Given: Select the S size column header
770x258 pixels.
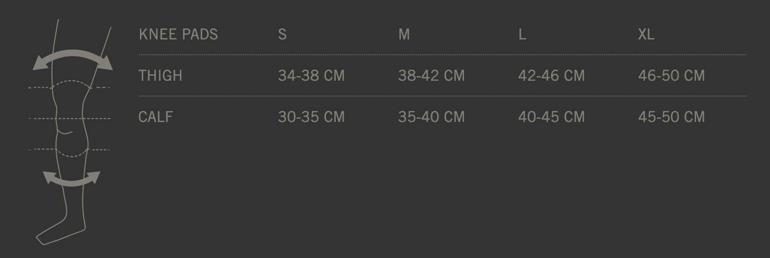Looking at the screenshot, I should coord(282,34).
